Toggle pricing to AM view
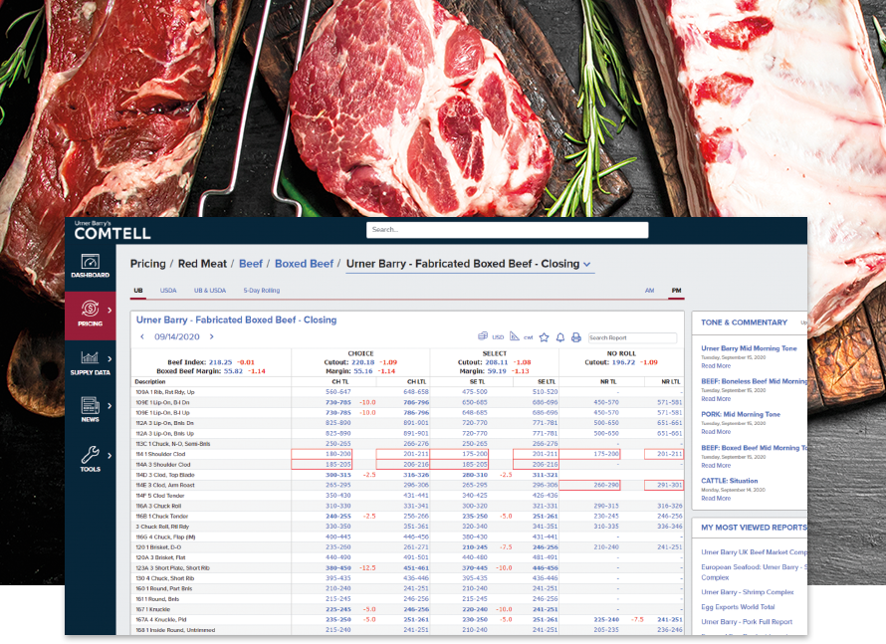This screenshot has height=644, width=886. [649, 290]
